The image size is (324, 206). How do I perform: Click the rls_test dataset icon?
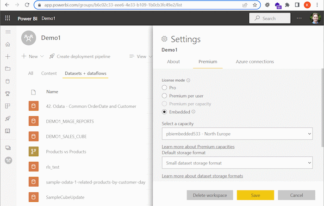33,167
